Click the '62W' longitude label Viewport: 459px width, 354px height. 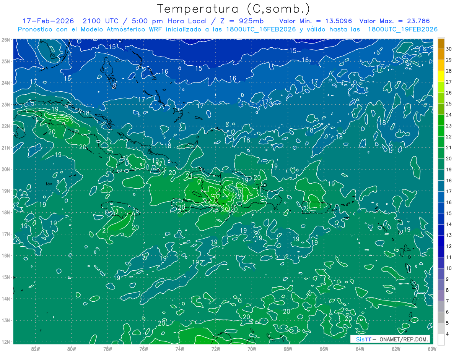396,349
